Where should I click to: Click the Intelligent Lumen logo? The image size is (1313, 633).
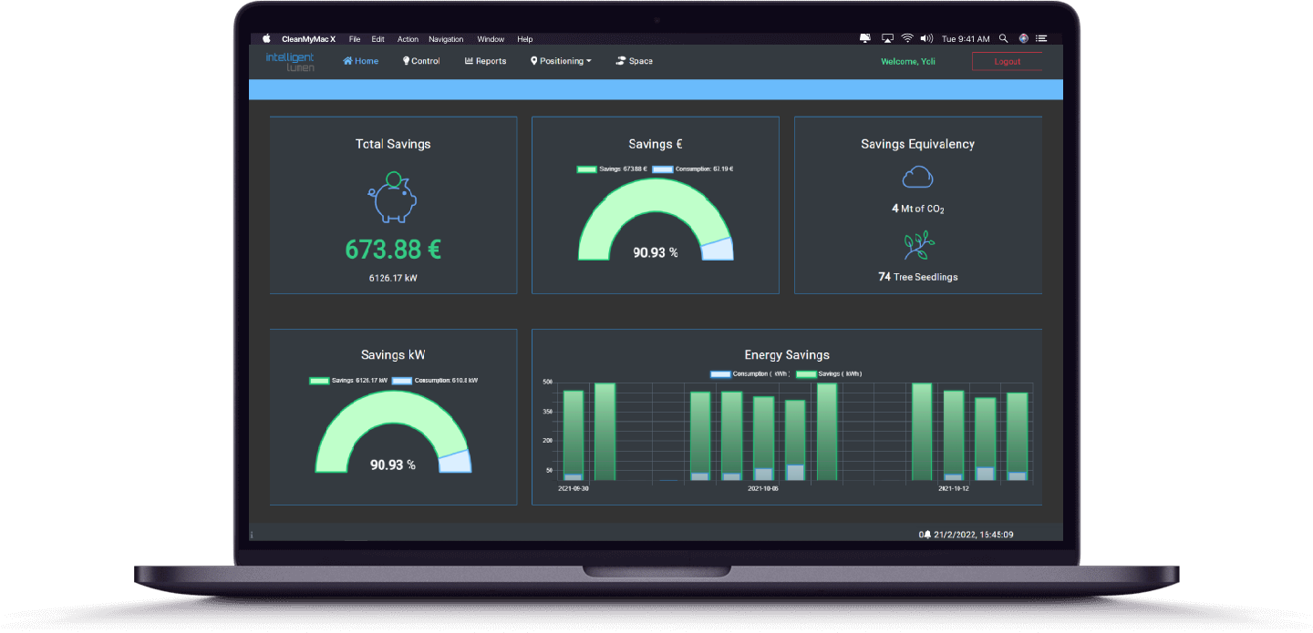pos(290,62)
